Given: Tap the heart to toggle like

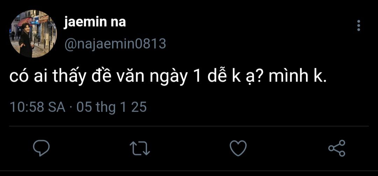Looking at the screenshot, I should (238, 148).
